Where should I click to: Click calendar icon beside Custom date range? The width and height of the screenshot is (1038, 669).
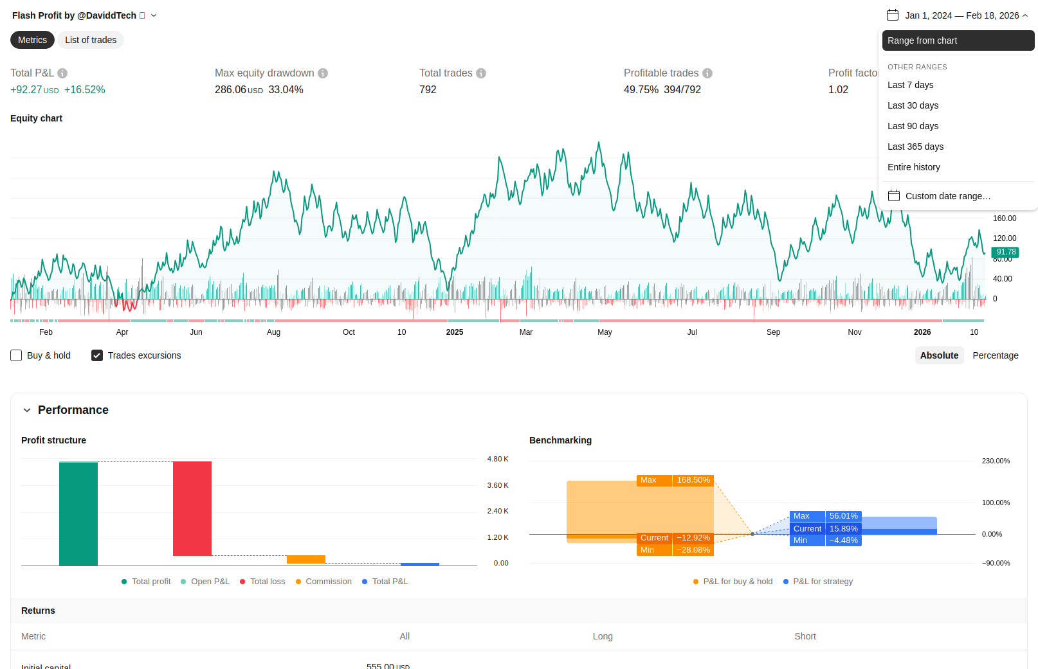tap(894, 196)
